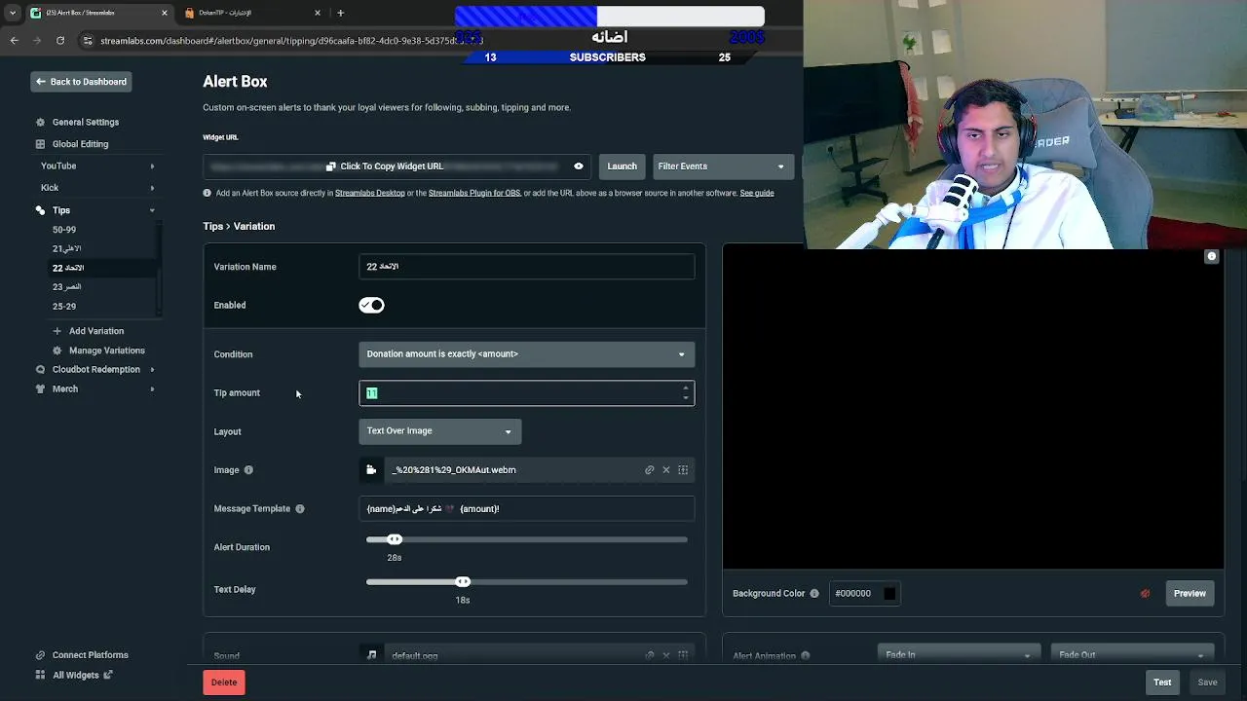Image resolution: width=1247 pixels, height=701 pixels.
Task: Reveal widget URL with eye icon
Action: pos(579,166)
